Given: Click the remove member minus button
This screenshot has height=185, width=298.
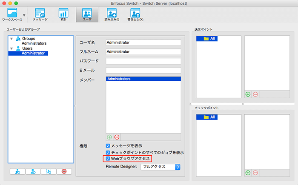Looking at the screenshot, I should pos(117,137).
